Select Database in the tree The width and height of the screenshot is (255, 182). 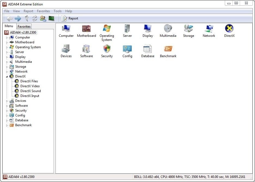[x=21, y=120]
